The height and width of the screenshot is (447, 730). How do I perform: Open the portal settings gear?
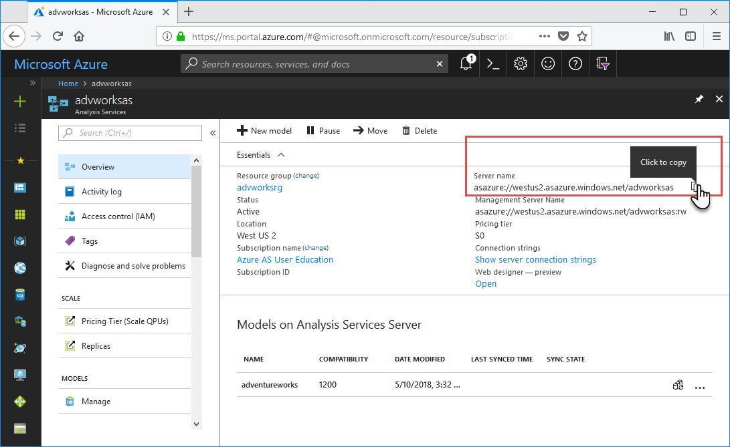click(x=521, y=63)
